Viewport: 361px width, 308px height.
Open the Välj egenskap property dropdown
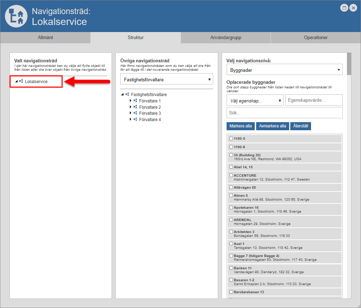pyautogui.click(x=255, y=100)
